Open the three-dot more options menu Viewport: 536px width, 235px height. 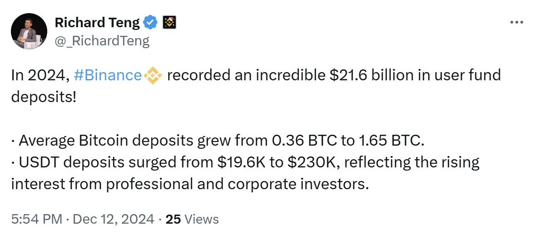click(x=517, y=22)
